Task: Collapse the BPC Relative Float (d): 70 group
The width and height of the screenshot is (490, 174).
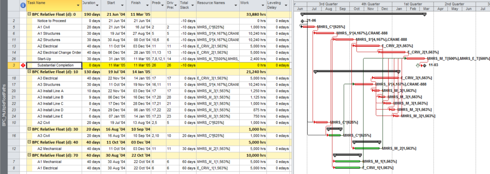Action: [x=29, y=155]
